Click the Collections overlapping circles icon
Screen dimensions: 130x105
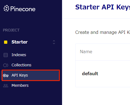coord(6,65)
